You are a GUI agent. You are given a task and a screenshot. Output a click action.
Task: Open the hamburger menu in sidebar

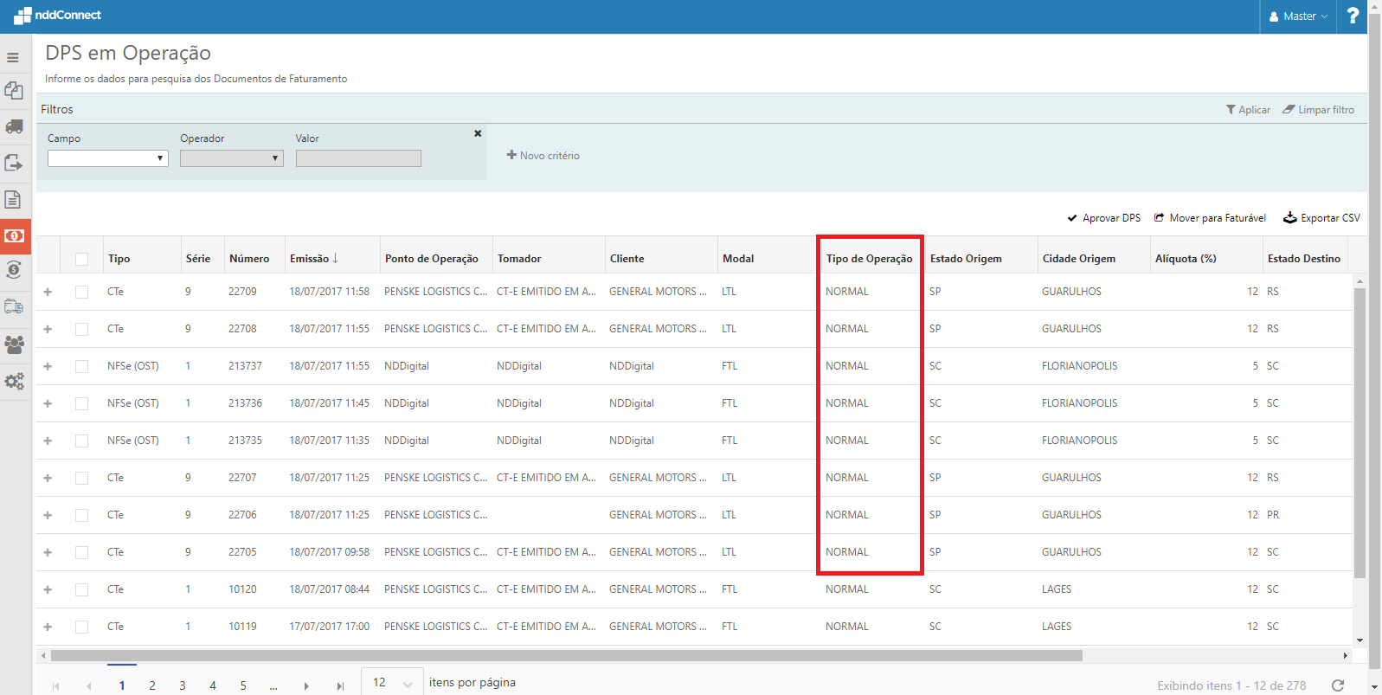pos(13,58)
